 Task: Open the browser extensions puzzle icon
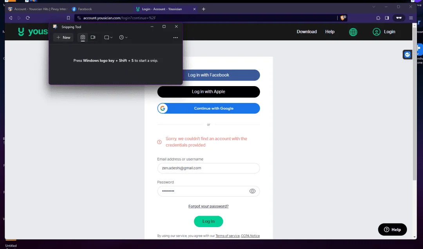pos(378,18)
